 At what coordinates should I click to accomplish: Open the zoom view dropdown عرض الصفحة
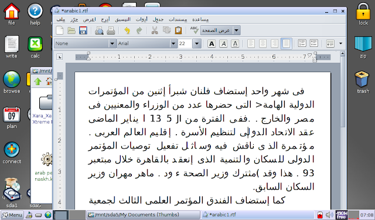pyautogui.click(x=220, y=31)
